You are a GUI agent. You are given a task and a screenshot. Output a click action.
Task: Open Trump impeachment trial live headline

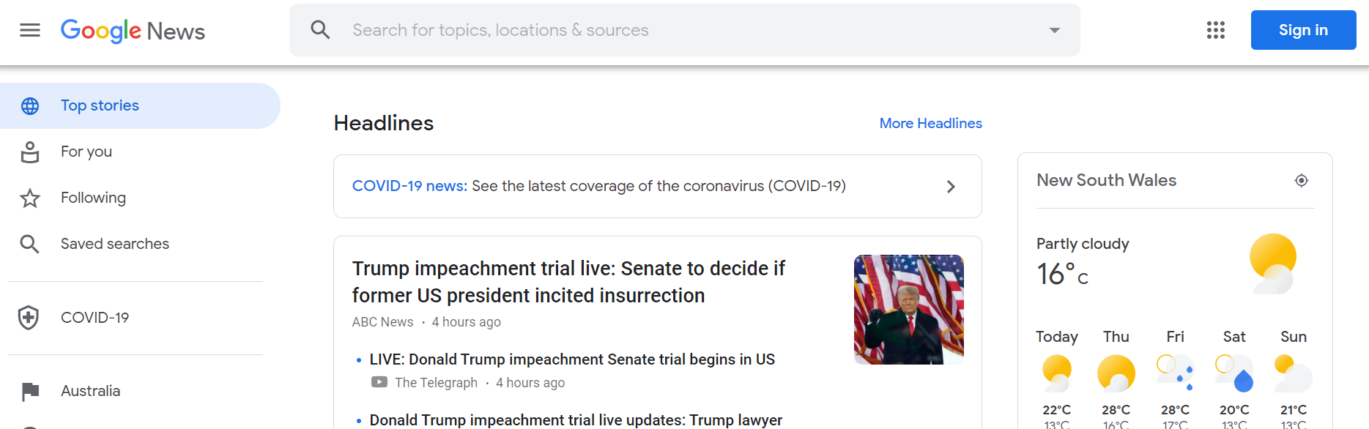coord(568,282)
